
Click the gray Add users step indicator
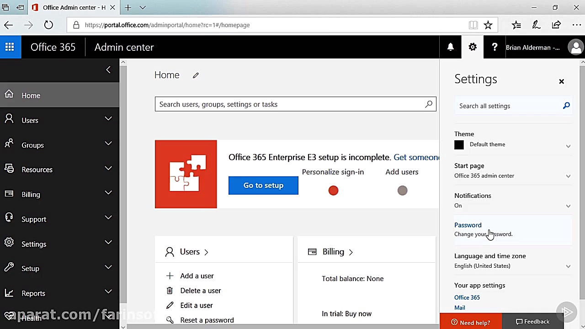coord(402,191)
